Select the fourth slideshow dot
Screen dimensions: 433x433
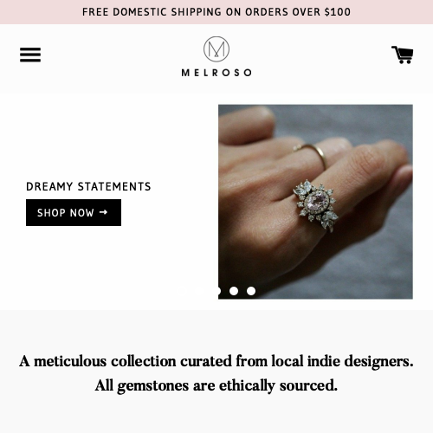pos(234,291)
